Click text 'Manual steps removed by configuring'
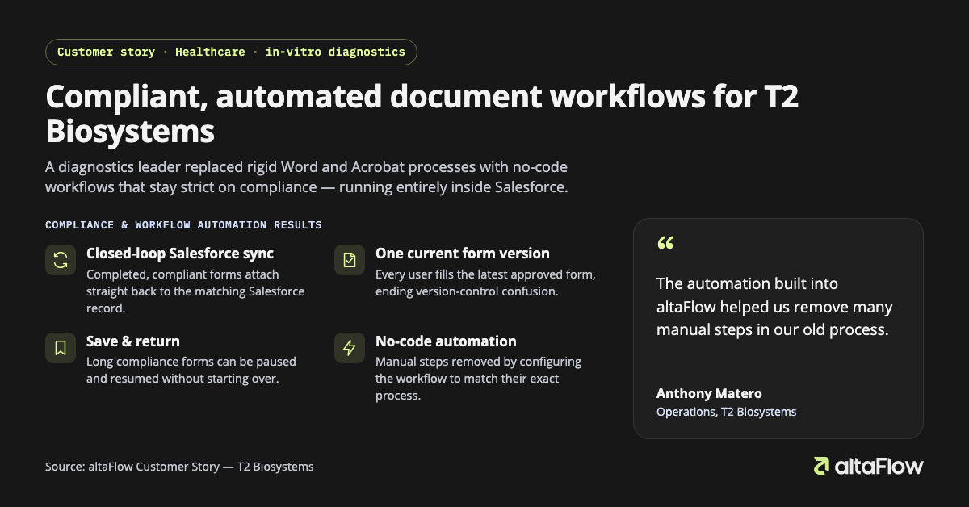 [478, 378]
